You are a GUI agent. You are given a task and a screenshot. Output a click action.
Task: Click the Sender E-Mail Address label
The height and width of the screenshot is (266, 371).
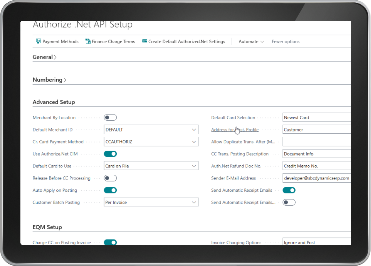tap(233, 178)
